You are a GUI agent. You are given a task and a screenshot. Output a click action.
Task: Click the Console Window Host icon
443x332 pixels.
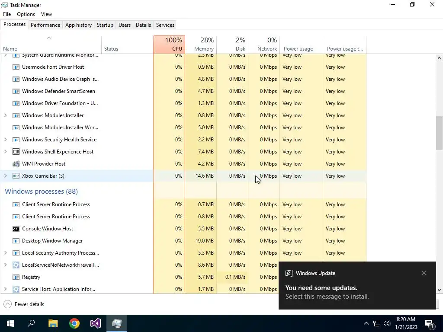(16, 229)
